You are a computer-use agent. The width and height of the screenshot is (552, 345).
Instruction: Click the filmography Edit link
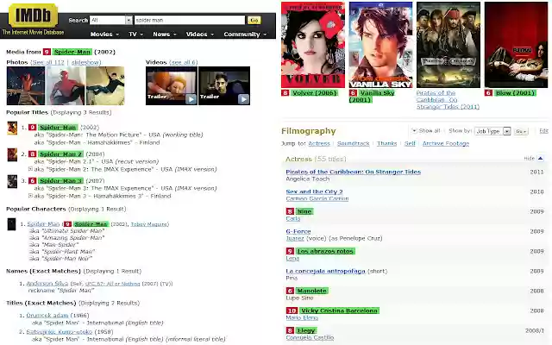point(543,131)
